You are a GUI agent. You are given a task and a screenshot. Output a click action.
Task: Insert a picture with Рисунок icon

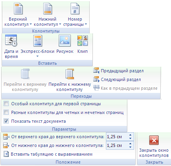click(x=65, y=41)
